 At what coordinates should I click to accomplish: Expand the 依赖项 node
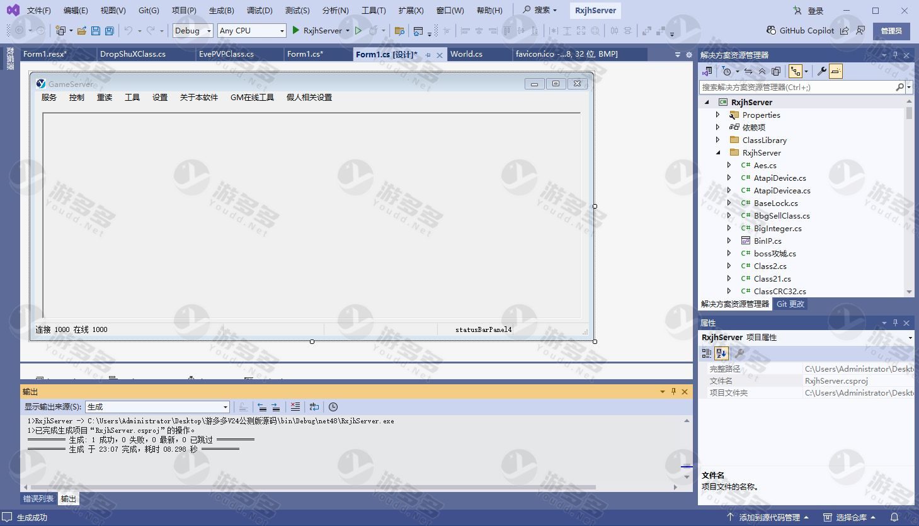(x=717, y=127)
